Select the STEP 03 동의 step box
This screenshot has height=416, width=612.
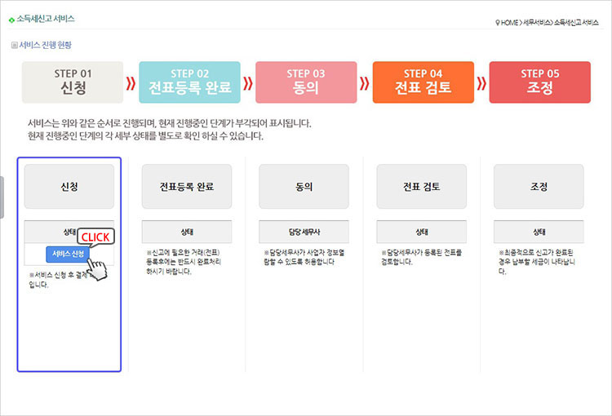coord(306,82)
